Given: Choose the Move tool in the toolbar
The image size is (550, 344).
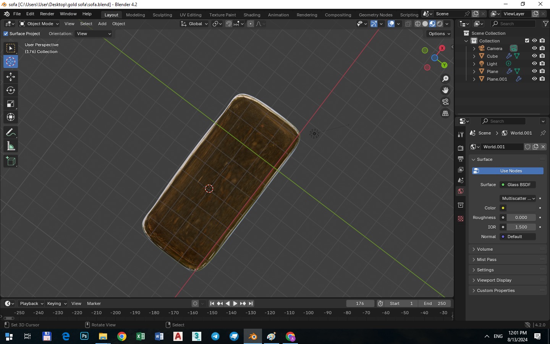Looking at the screenshot, I should 11,77.
